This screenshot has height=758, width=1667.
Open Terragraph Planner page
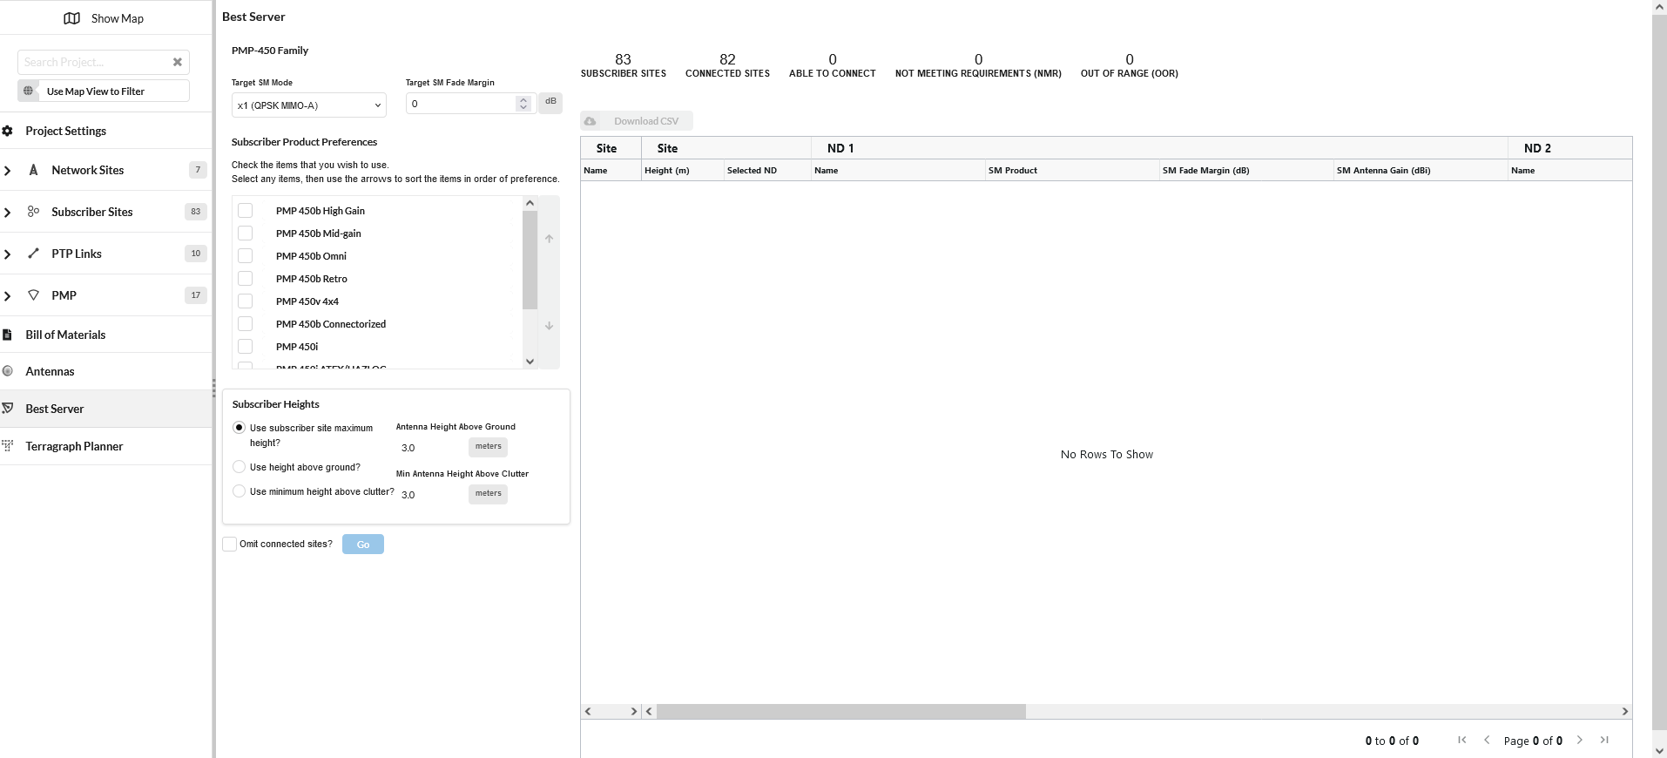tap(74, 446)
